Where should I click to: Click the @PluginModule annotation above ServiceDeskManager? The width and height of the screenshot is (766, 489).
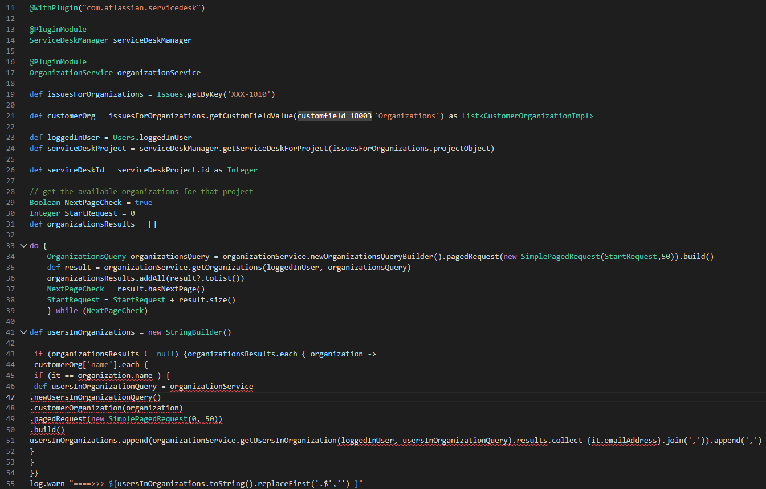point(58,29)
